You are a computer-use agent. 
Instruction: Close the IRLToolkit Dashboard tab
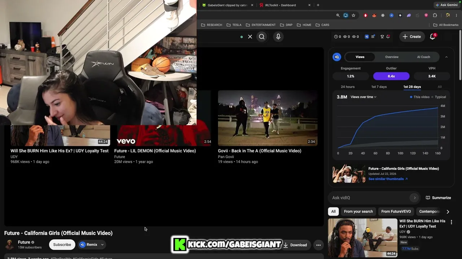[309, 5]
